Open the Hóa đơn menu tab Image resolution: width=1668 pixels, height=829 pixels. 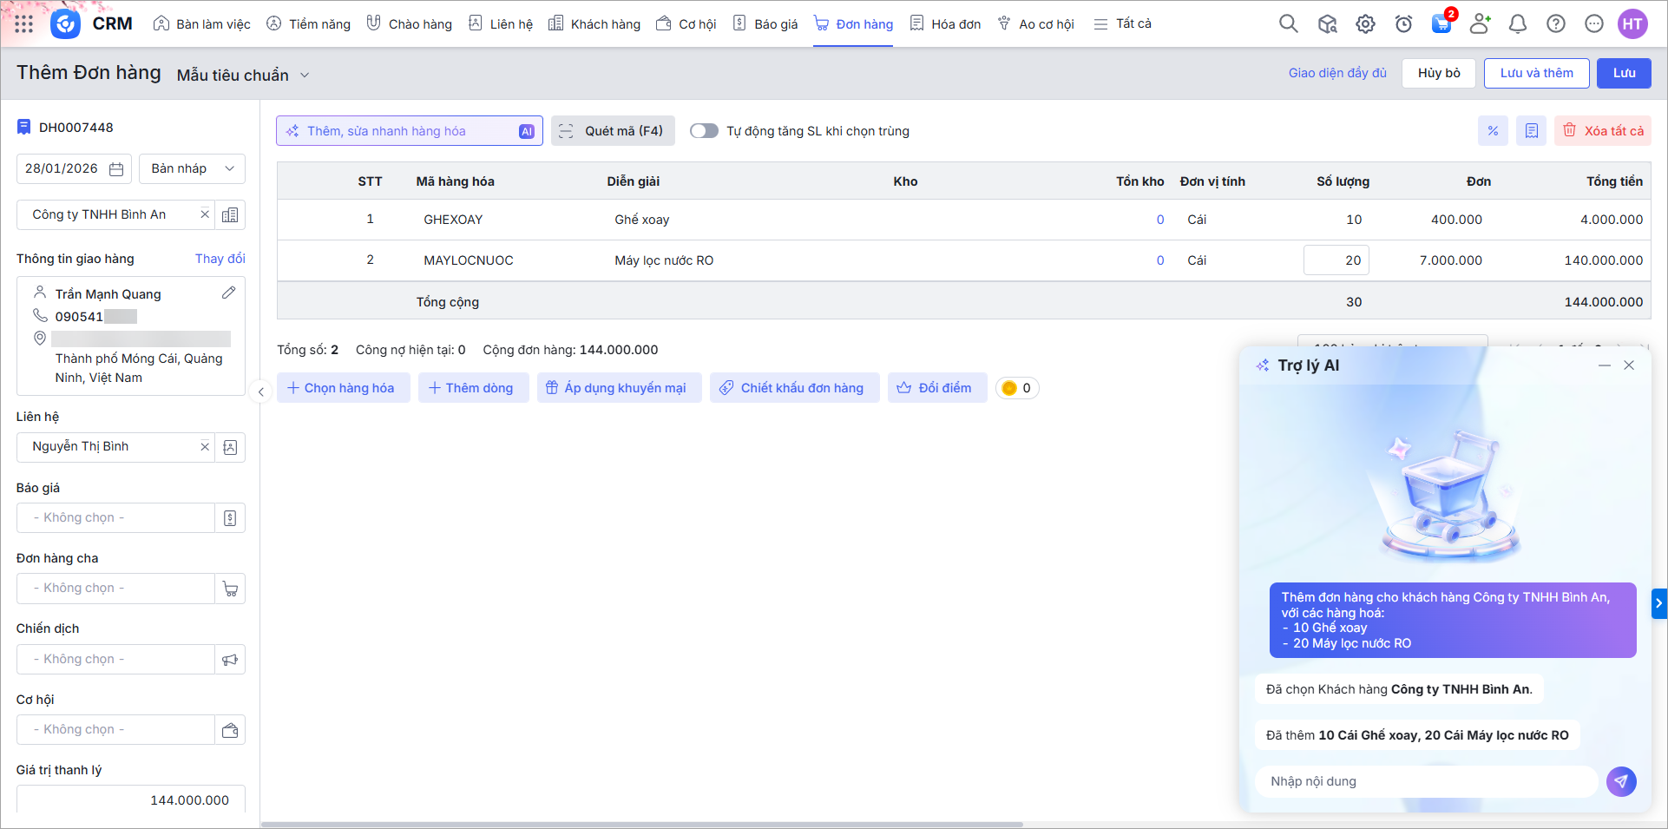tap(945, 24)
